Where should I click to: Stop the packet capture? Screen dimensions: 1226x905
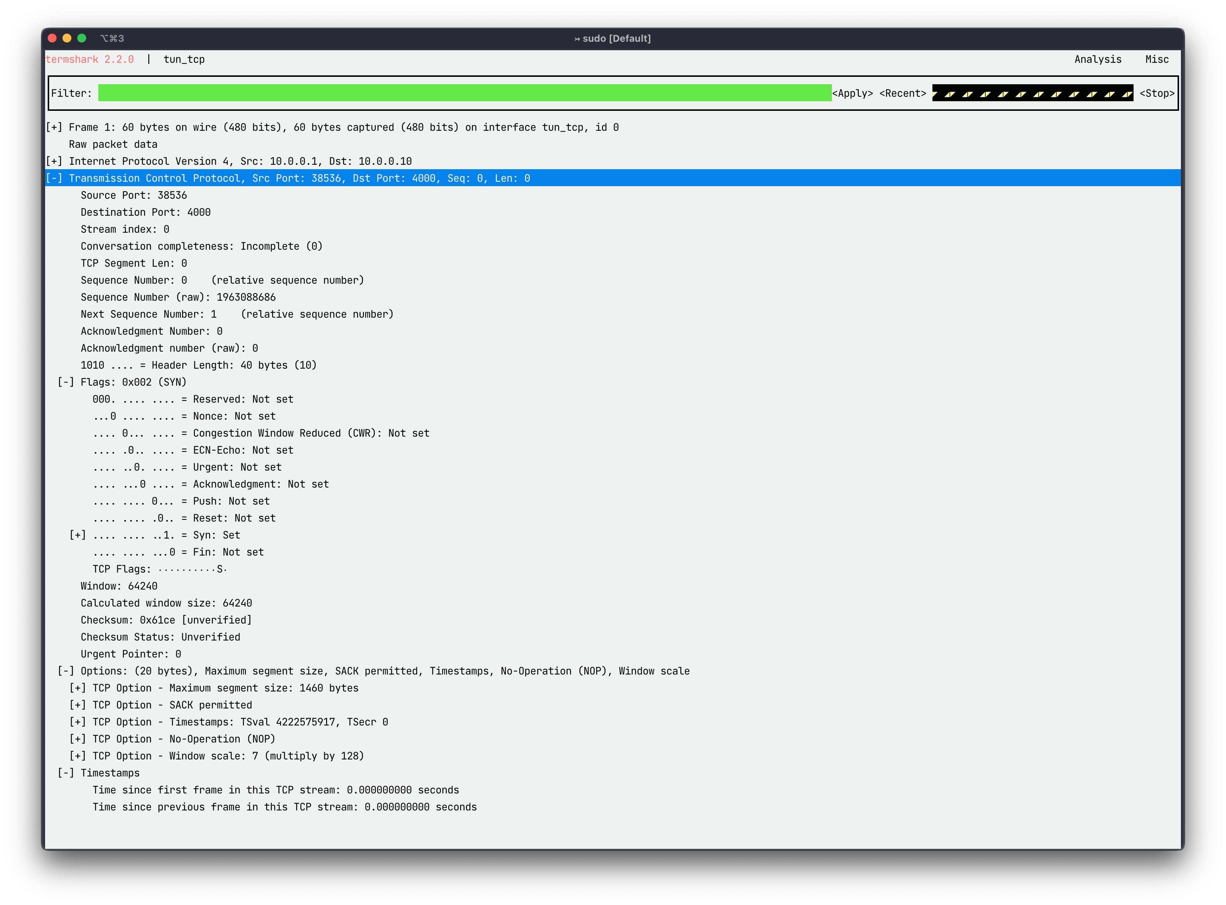point(1156,93)
